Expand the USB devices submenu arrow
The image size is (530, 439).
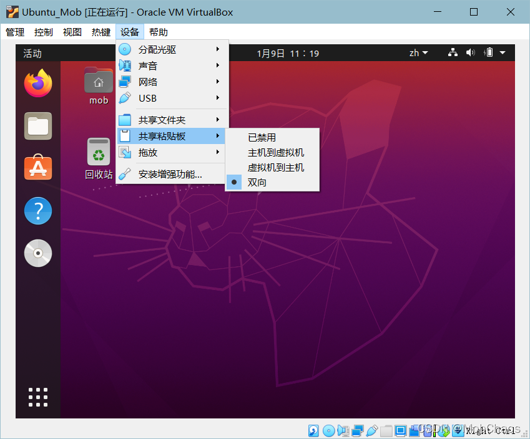point(218,98)
